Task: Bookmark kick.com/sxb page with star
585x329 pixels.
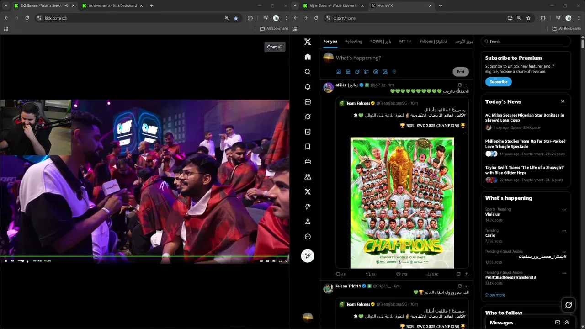Action: (x=236, y=18)
